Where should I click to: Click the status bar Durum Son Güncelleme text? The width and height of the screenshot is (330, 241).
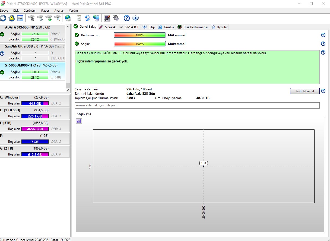point(35,240)
